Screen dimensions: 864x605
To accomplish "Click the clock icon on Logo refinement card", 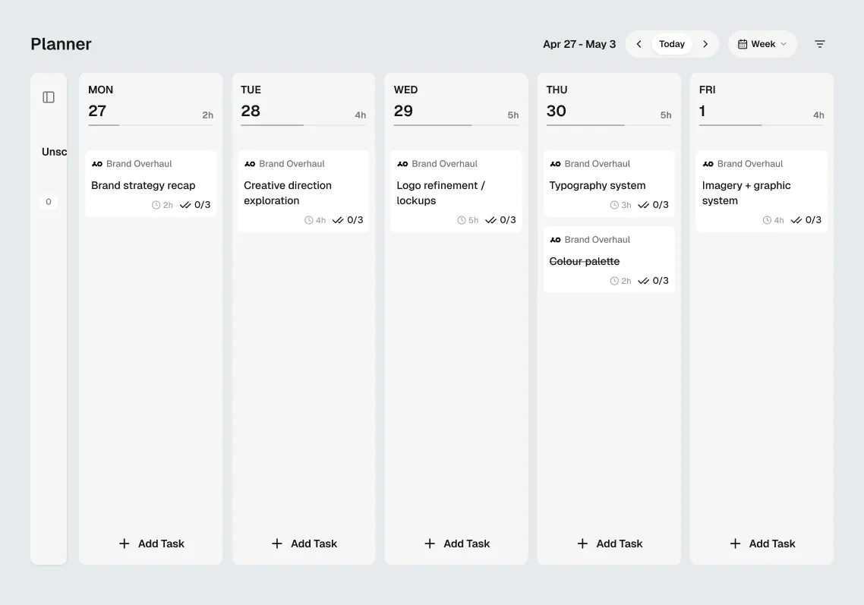I will [x=461, y=220].
